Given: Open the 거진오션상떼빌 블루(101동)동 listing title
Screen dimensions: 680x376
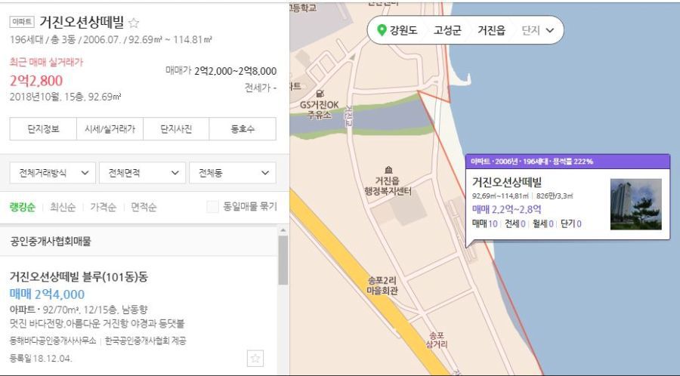Looking at the screenshot, I should (79, 277).
